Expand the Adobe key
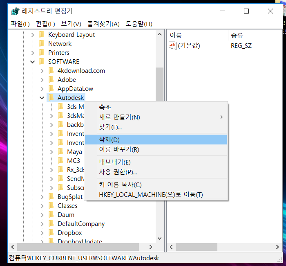Screen dimensions: 286x266 click(x=42, y=80)
